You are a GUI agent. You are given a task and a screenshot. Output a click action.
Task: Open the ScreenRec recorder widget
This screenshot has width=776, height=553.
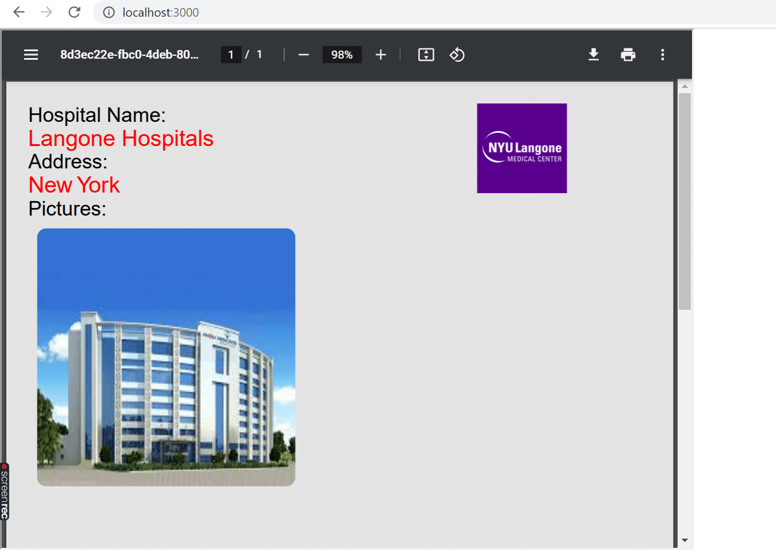pos(5,492)
